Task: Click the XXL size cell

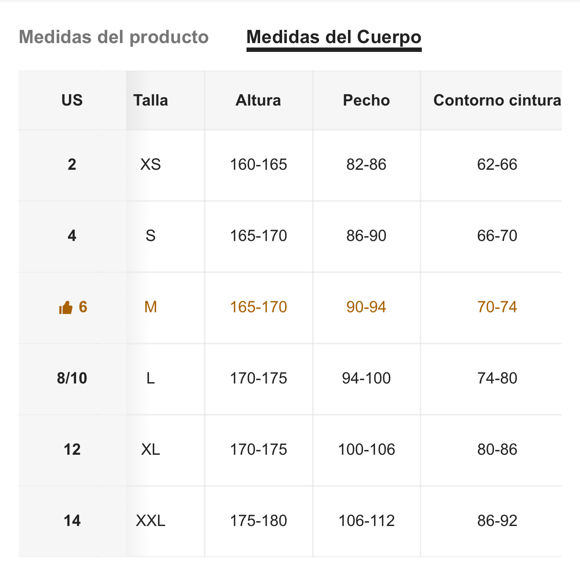Action: tap(151, 521)
